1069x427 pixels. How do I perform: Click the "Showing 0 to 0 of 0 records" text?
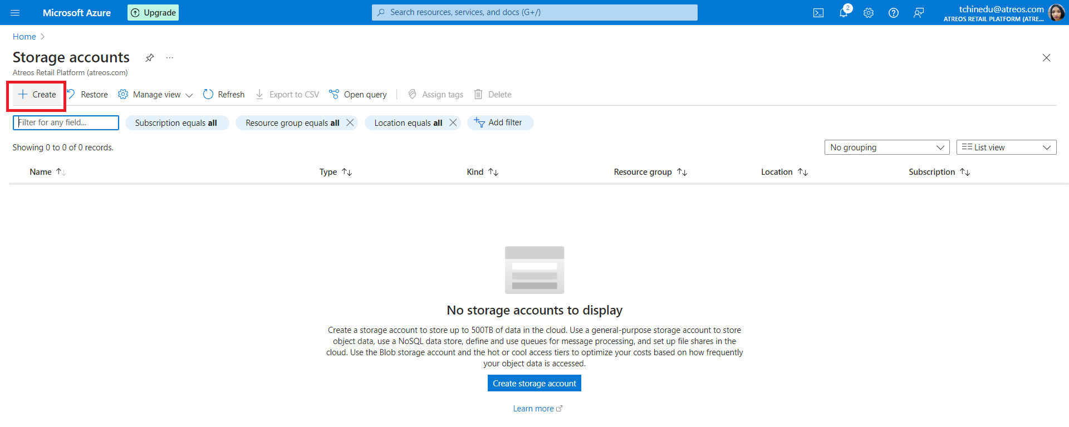pos(63,148)
